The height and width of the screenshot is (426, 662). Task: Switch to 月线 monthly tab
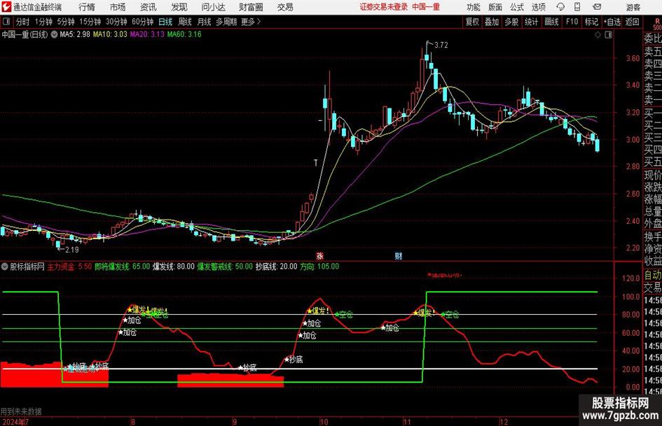point(204,22)
